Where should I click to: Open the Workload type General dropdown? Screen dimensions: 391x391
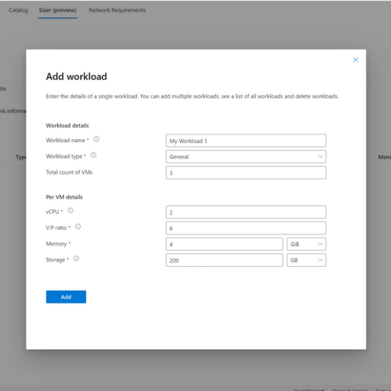(245, 156)
